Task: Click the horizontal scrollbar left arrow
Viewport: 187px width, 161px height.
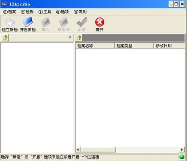Action: pos(78,150)
